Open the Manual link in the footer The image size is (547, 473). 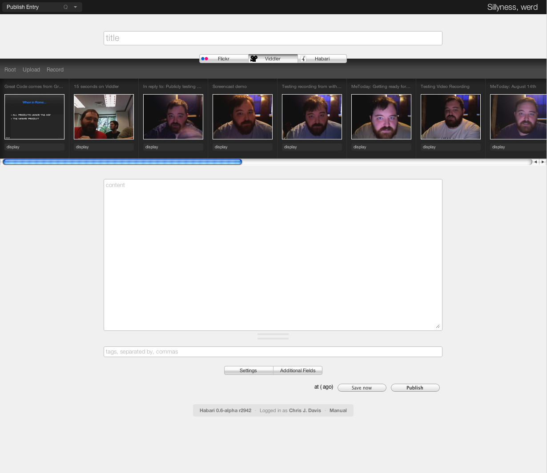(x=338, y=410)
